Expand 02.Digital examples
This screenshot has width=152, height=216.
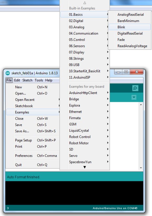[84, 21]
